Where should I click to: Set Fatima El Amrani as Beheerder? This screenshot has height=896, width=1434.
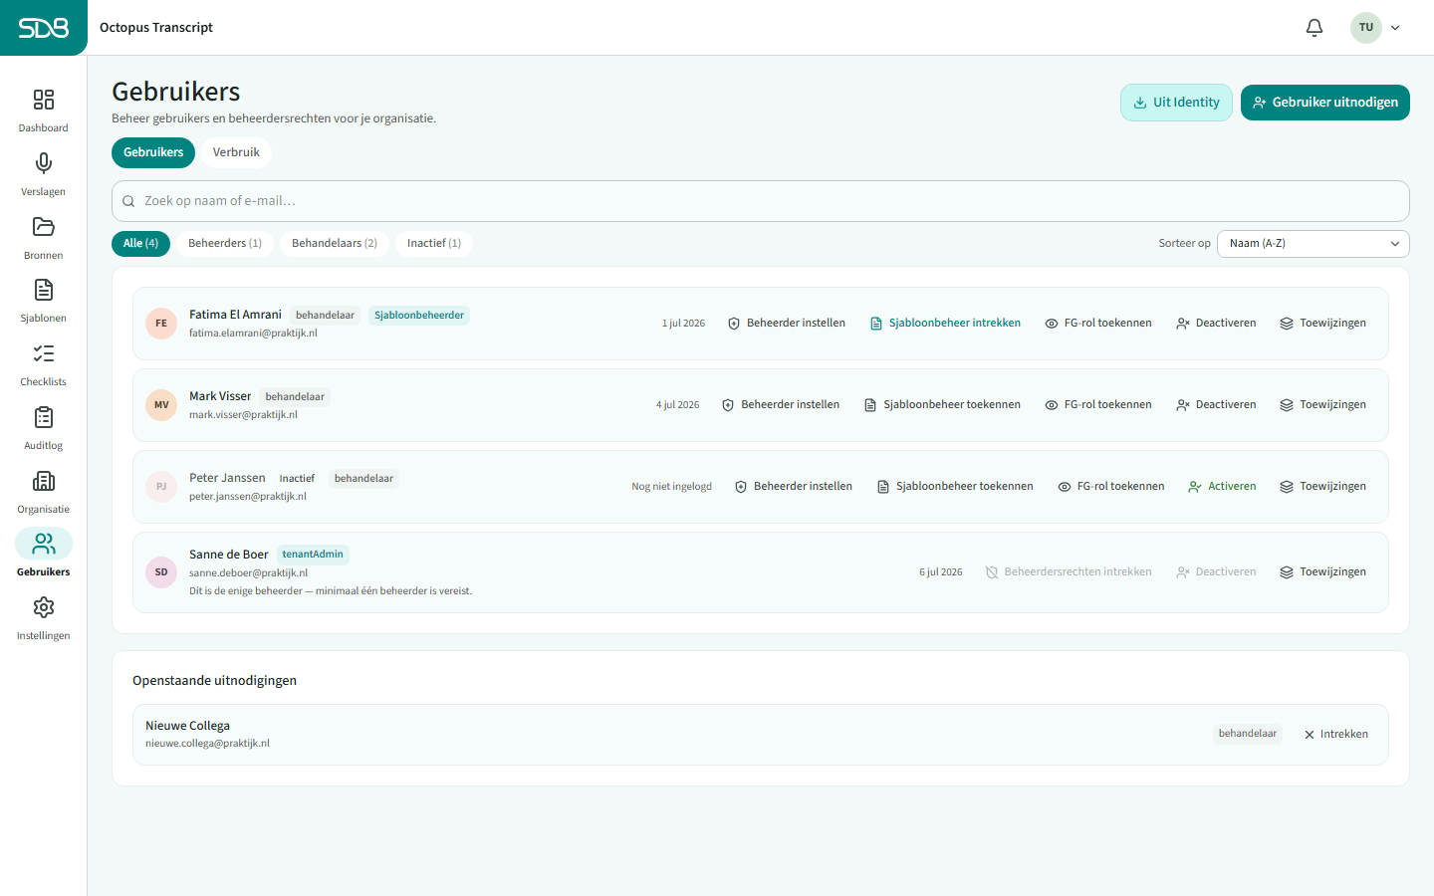pos(787,324)
